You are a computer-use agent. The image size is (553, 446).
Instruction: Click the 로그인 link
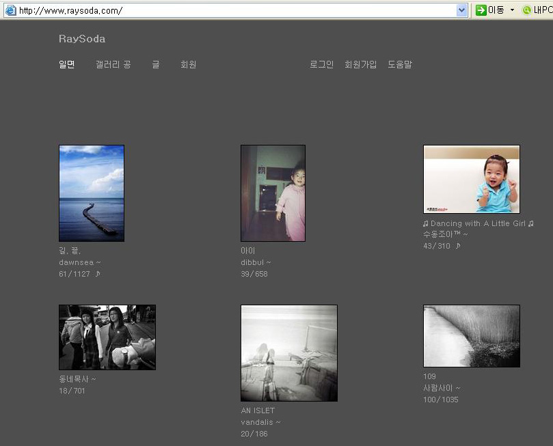coord(321,64)
